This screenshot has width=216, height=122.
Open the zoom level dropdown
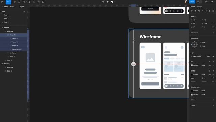click(x=212, y=2)
